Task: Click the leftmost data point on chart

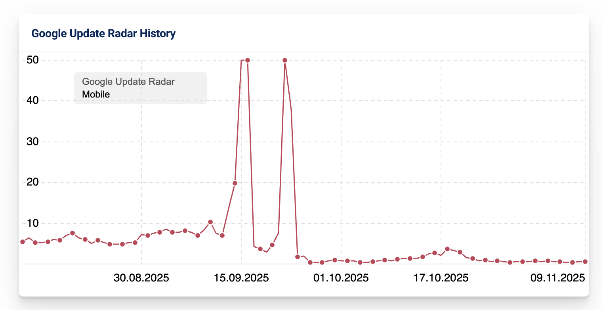Action: [23, 242]
